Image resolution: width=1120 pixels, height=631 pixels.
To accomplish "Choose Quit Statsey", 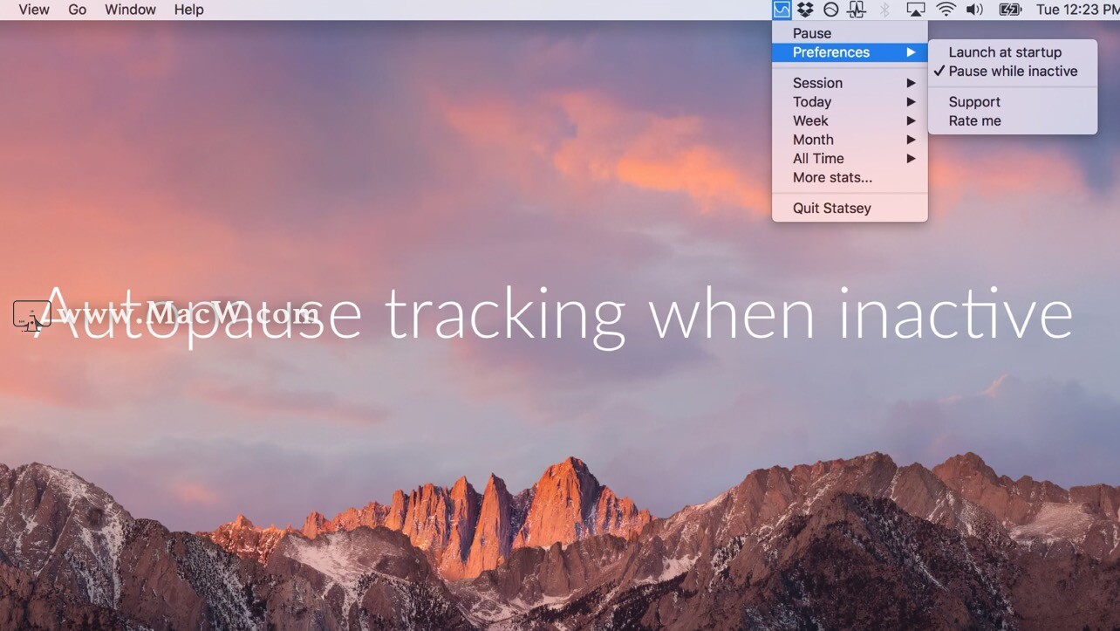I will click(x=831, y=209).
